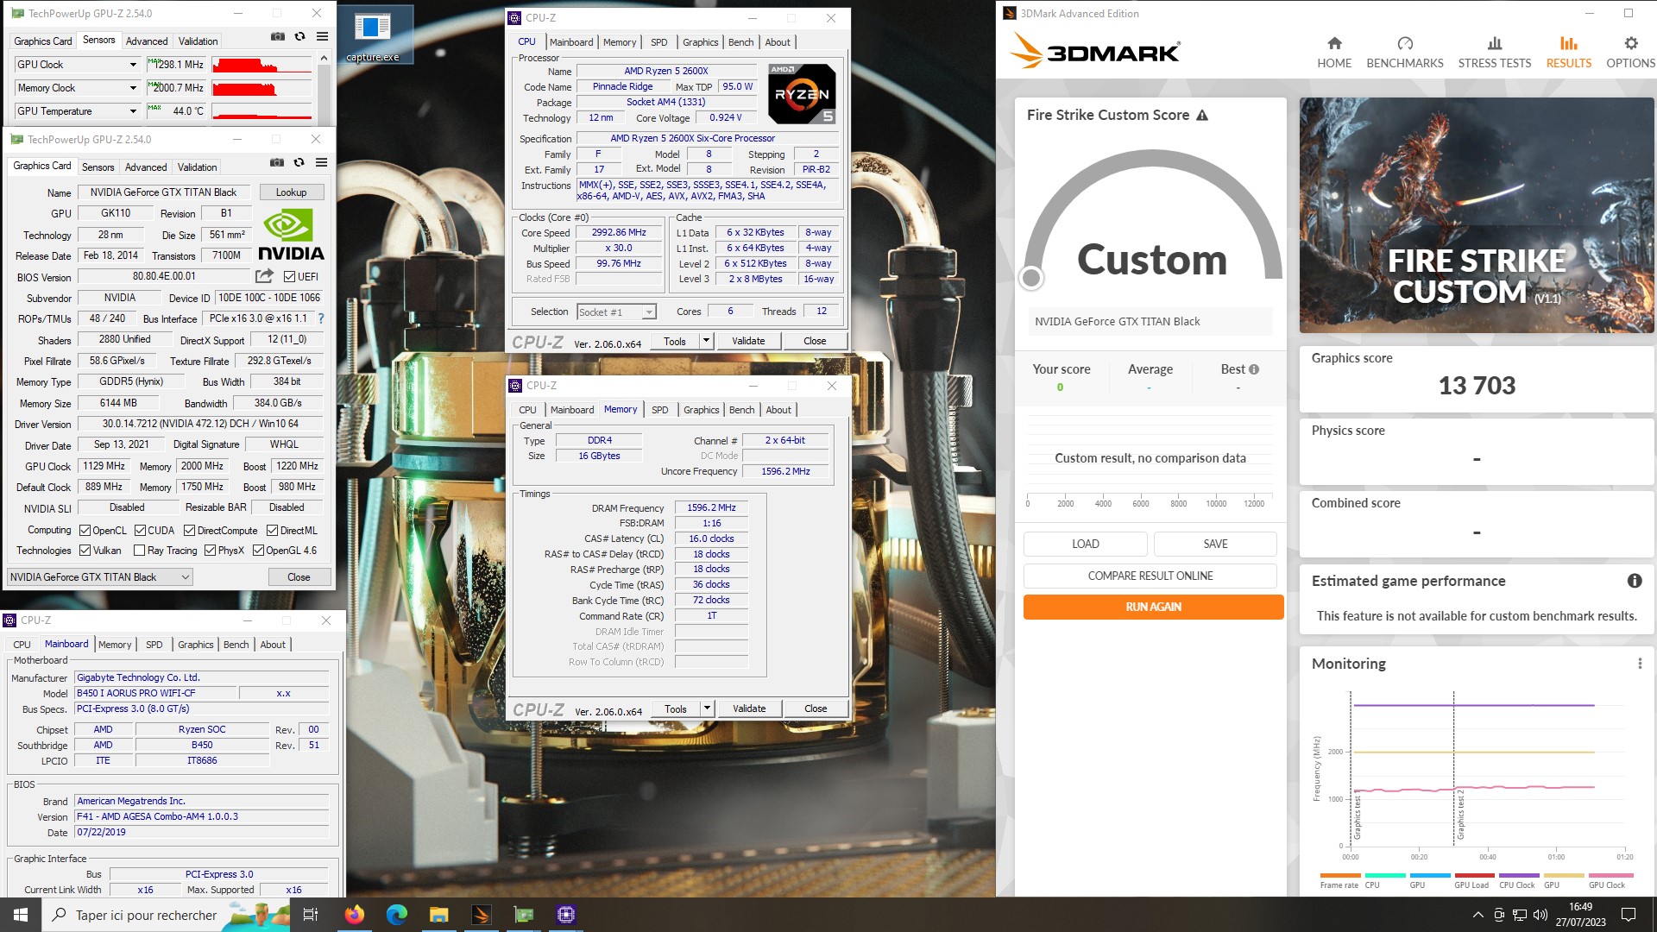1657x932 pixels.
Task: Toggle the DirectCompute checkbox in GPU-Z
Action: pyautogui.click(x=189, y=531)
